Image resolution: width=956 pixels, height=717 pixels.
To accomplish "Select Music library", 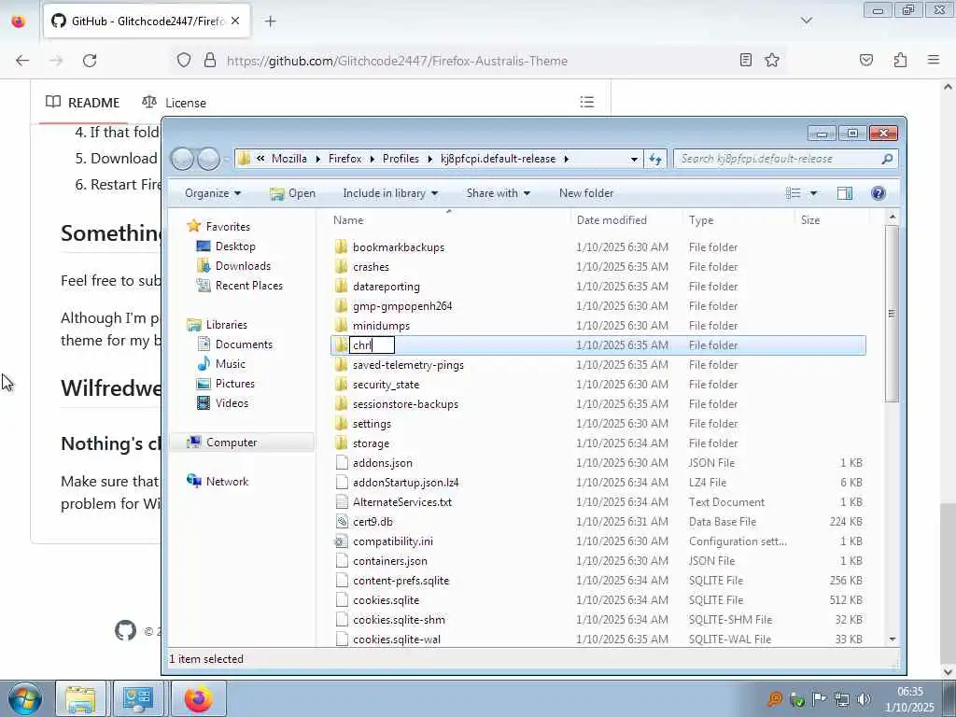I will pos(221,364).
